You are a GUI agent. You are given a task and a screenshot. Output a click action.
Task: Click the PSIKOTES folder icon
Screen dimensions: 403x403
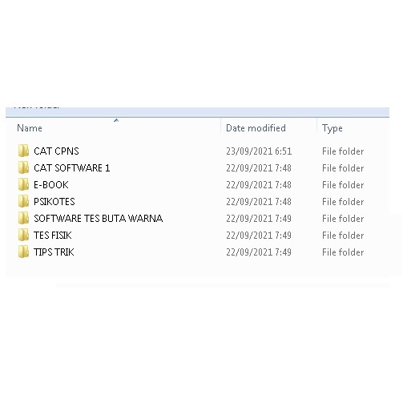coord(23,201)
